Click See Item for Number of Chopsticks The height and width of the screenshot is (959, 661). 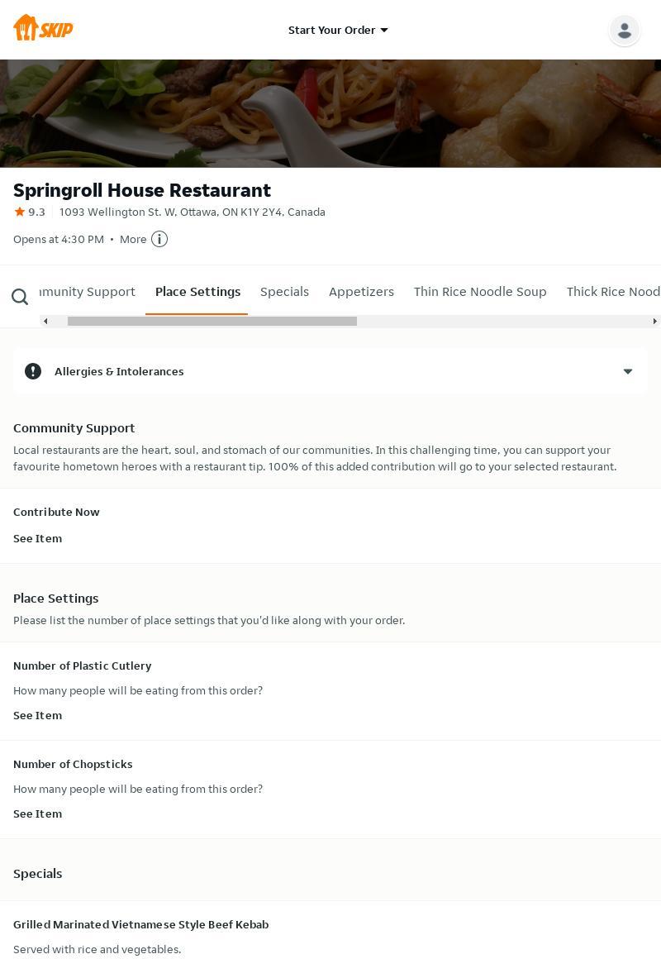[37, 813]
